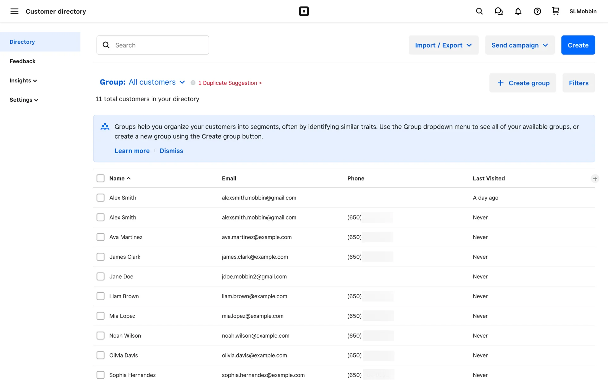Click the add column plus icon
608x380 pixels.
(x=595, y=179)
